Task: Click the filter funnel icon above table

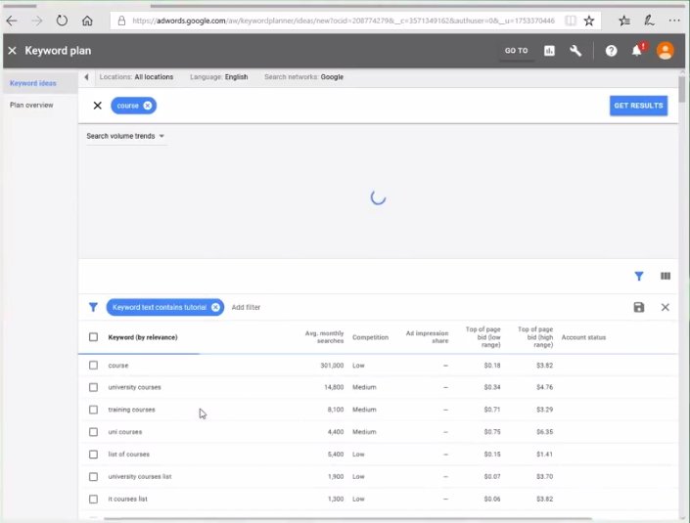Action: (639, 276)
